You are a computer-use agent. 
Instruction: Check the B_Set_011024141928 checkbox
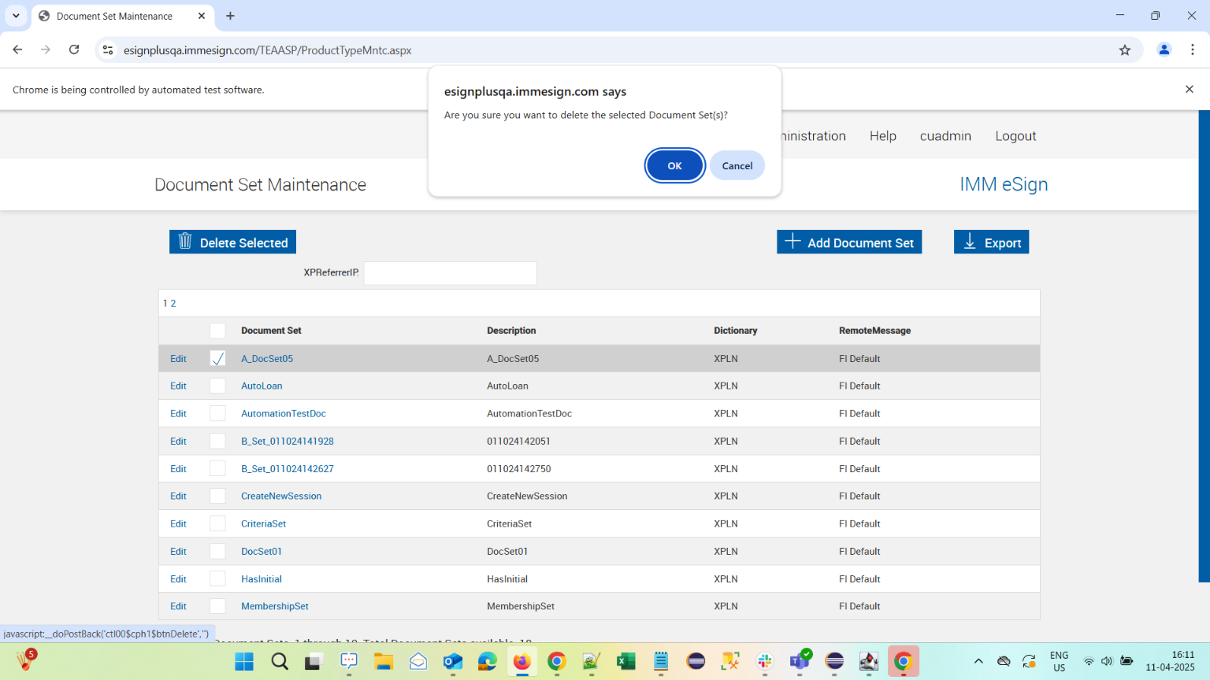click(x=217, y=441)
